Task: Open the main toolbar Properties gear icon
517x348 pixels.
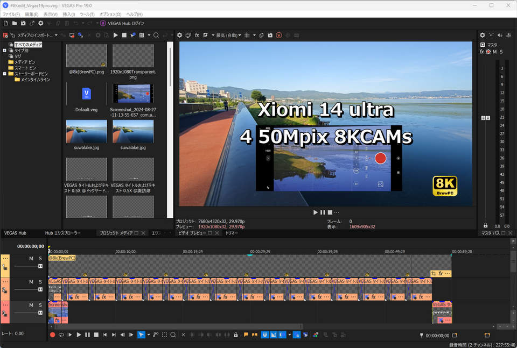Action: (x=40, y=23)
